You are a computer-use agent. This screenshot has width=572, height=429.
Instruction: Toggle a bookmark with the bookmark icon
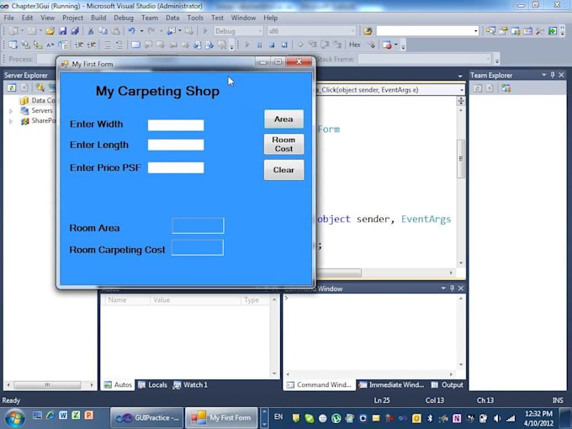point(135,45)
